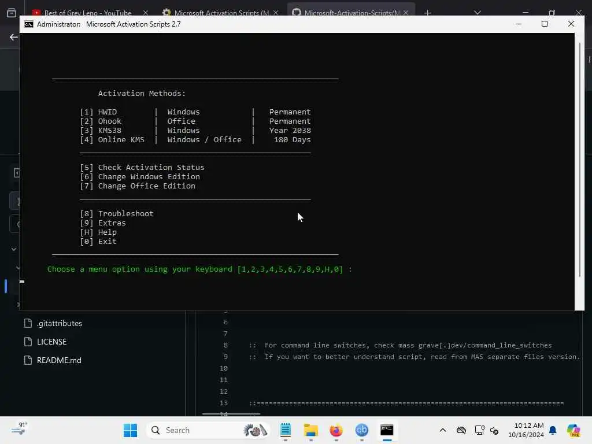This screenshot has width=592, height=444.
Task: Click the '[2] Ohook' menu line
Action: (195, 121)
